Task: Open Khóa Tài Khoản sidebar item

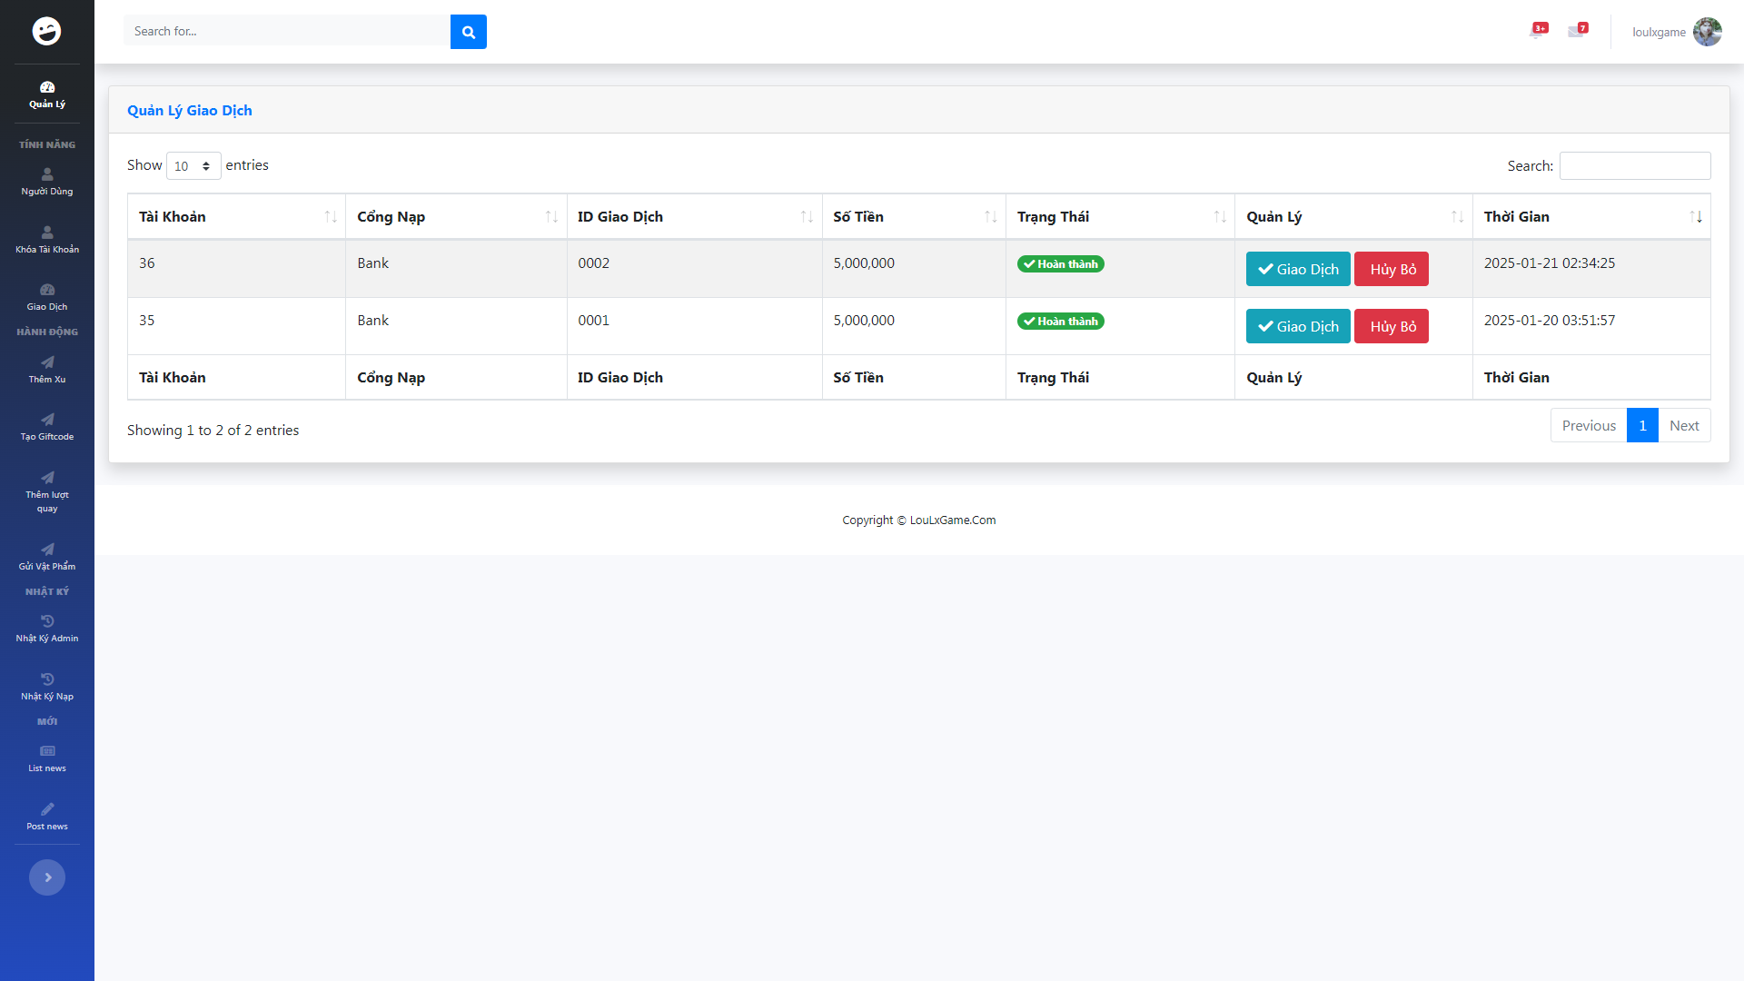Action: 47,239
